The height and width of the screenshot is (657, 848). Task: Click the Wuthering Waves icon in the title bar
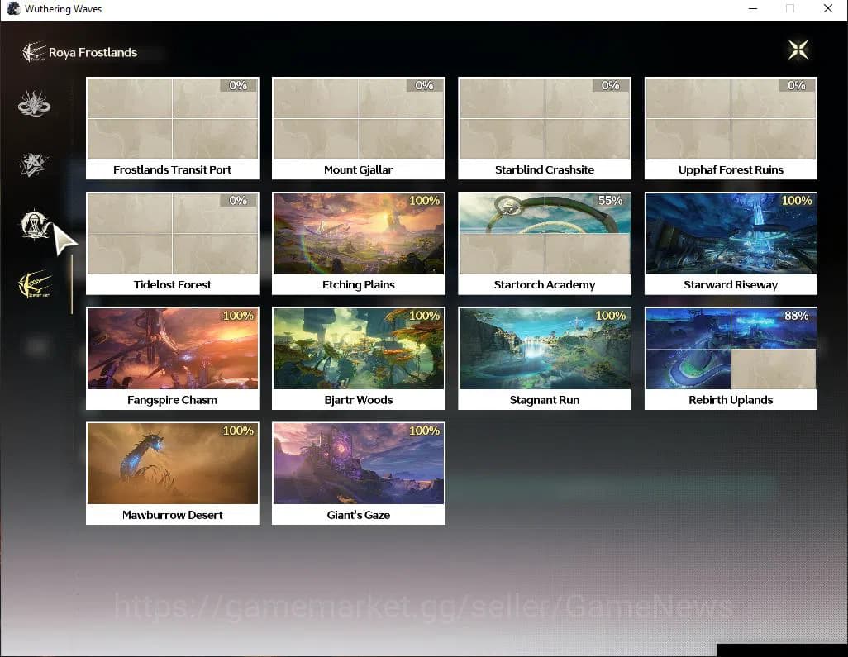13,8
